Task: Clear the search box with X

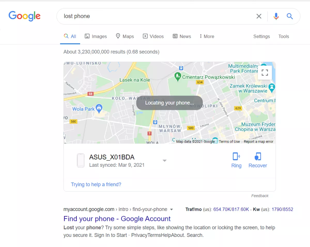Action: (259, 16)
